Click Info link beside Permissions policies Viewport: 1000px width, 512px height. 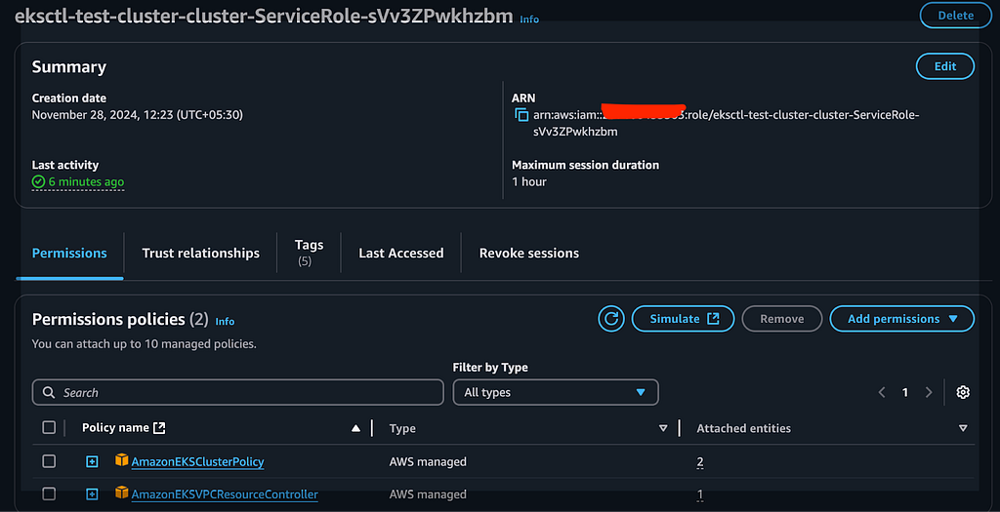(x=226, y=322)
